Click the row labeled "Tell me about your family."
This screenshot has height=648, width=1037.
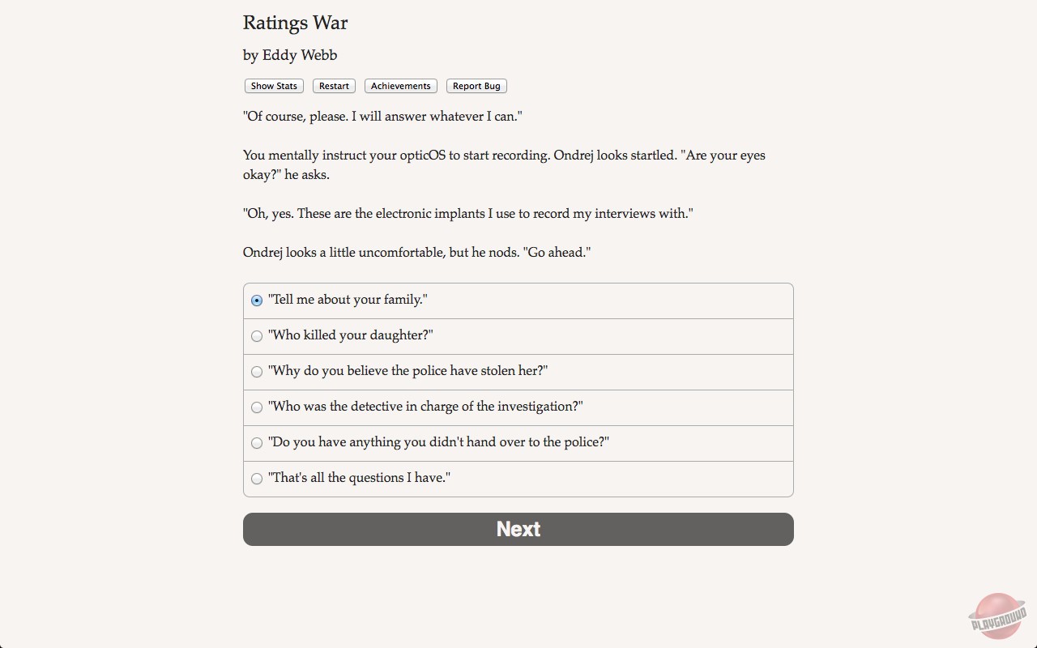click(518, 300)
